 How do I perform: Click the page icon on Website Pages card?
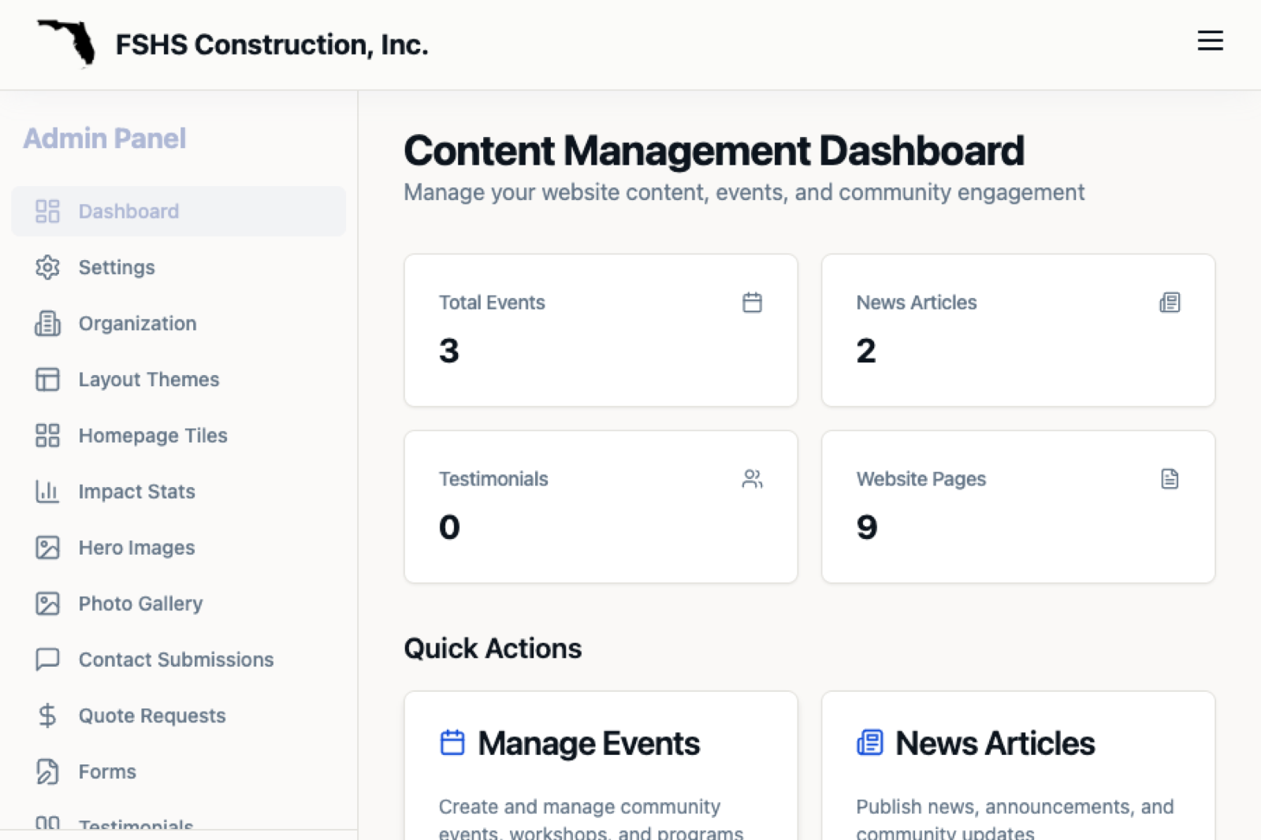tap(1169, 478)
